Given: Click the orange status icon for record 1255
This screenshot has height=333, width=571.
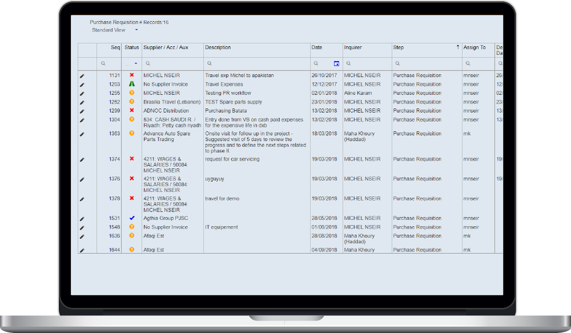Looking at the screenshot, I should pos(132,93).
